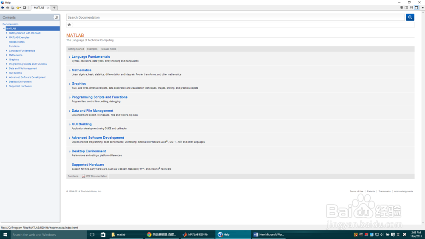Open the Windows Store taskbar icon
This screenshot has height=239, width=425.
click(x=103, y=235)
